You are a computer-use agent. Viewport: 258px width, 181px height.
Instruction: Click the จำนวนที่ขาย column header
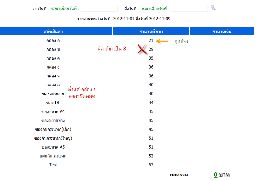click(x=151, y=31)
